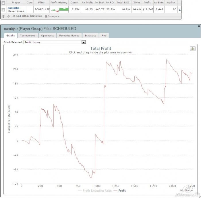Sort by ITM% column header
The image size is (201, 198).
(x=136, y=3)
